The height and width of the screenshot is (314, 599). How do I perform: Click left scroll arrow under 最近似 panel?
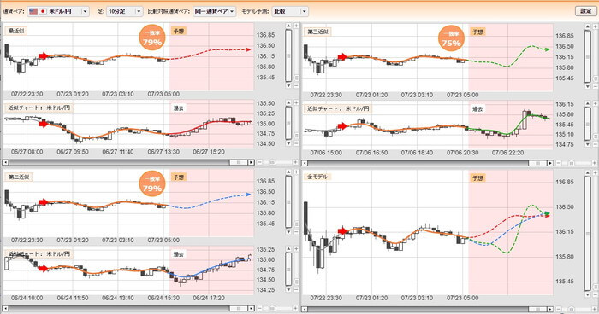(6, 162)
